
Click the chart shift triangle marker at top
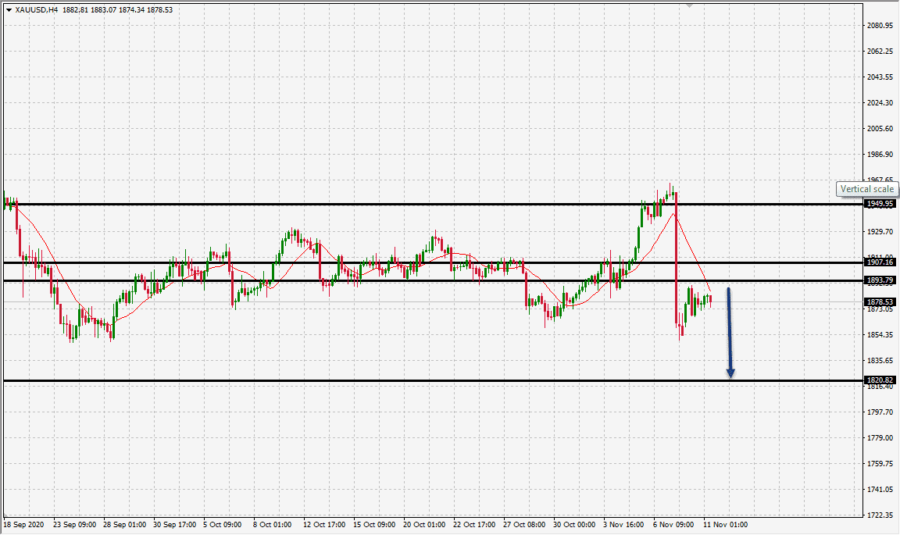coord(689,5)
